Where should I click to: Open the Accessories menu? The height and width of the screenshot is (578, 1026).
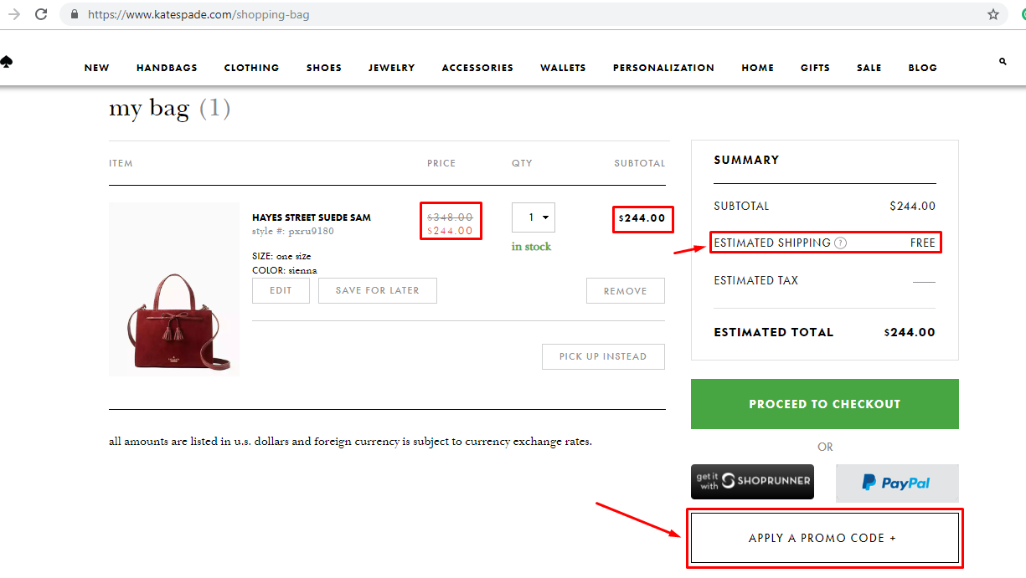[477, 68]
